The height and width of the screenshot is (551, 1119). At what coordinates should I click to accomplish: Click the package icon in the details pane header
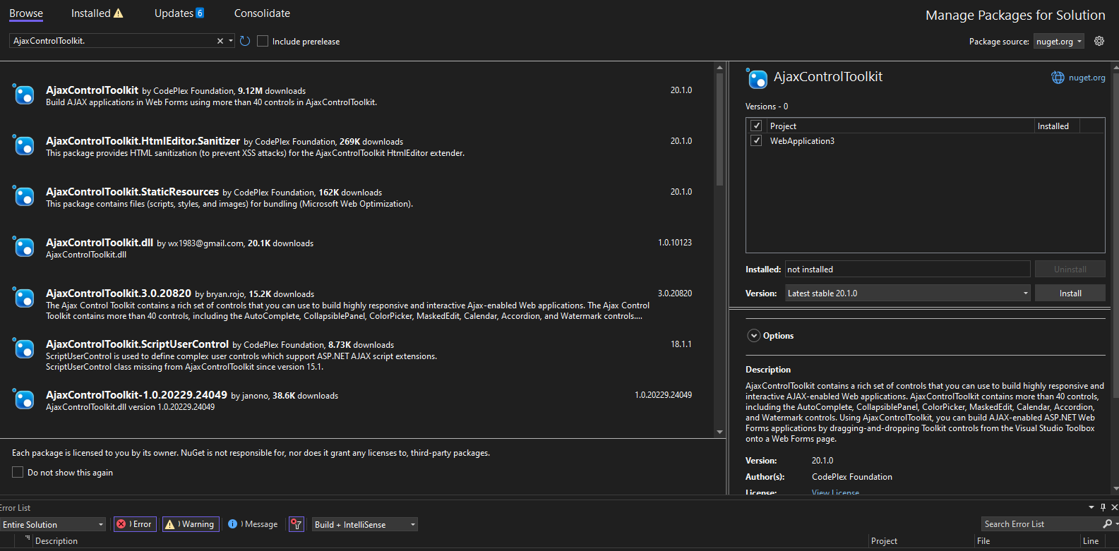coord(757,78)
